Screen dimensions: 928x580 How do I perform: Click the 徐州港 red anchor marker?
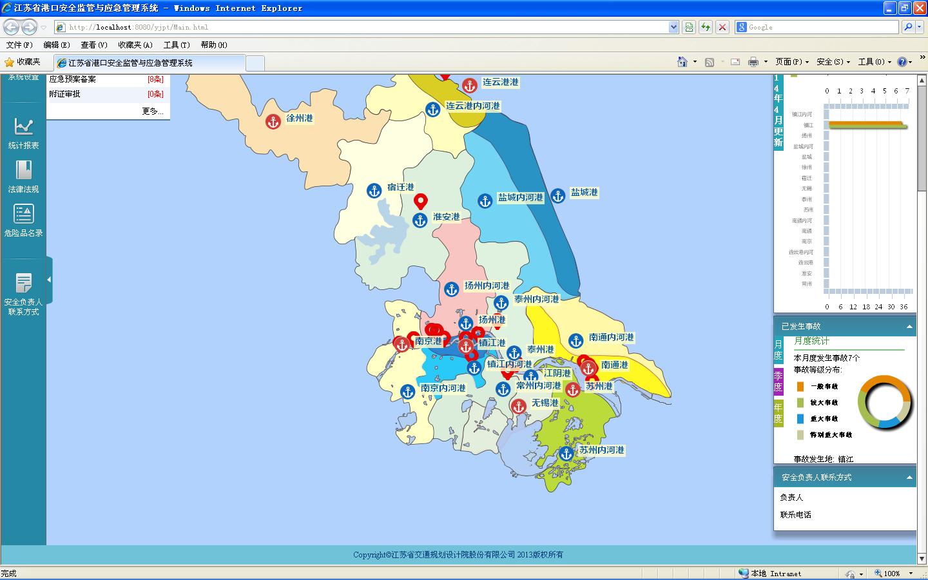click(273, 121)
